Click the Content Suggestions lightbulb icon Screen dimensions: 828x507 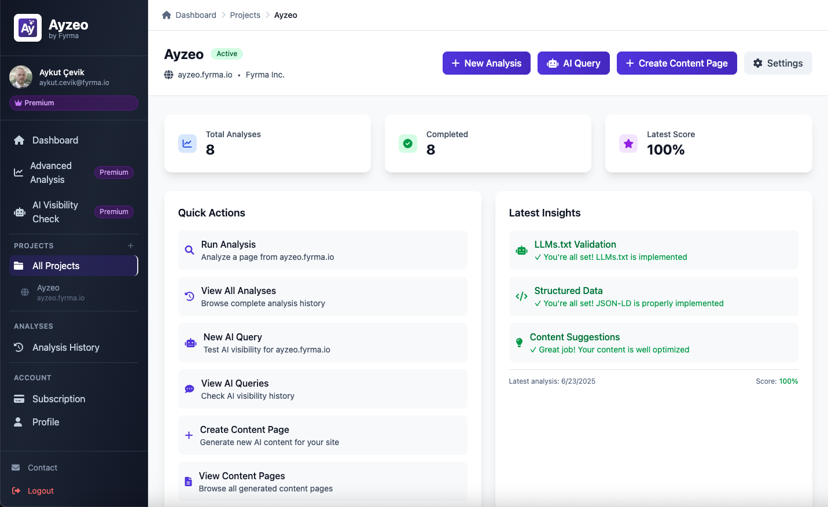[x=519, y=343]
